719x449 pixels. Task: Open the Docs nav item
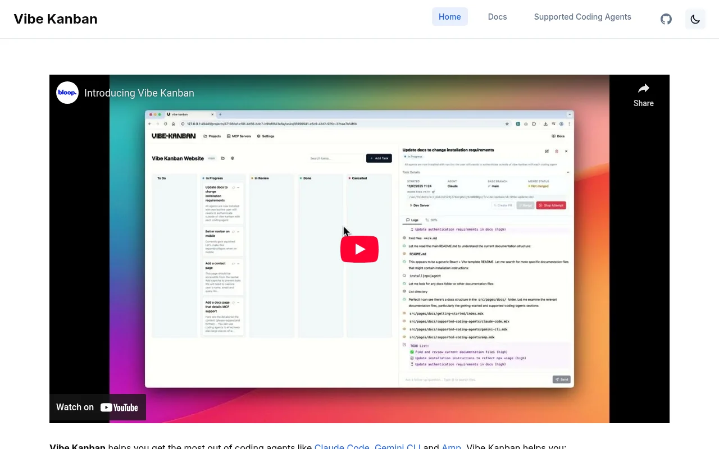(x=497, y=17)
